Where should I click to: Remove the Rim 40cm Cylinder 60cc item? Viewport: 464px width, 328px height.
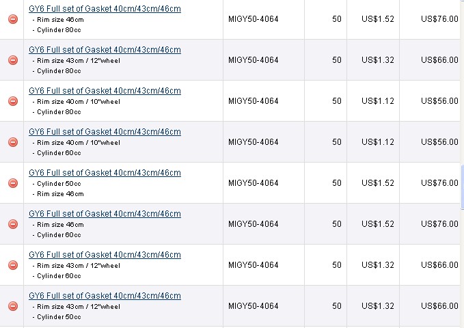[13, 142]
